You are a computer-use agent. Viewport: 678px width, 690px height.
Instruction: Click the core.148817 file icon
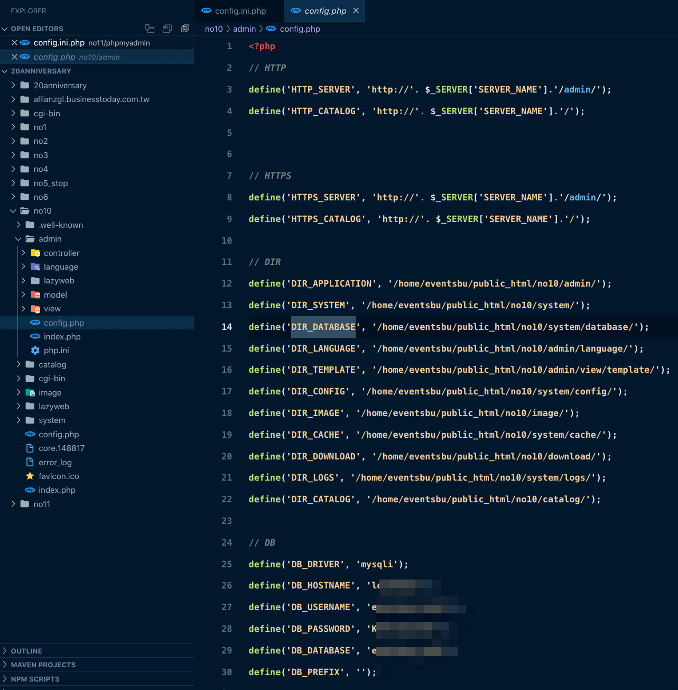(30, 448)
